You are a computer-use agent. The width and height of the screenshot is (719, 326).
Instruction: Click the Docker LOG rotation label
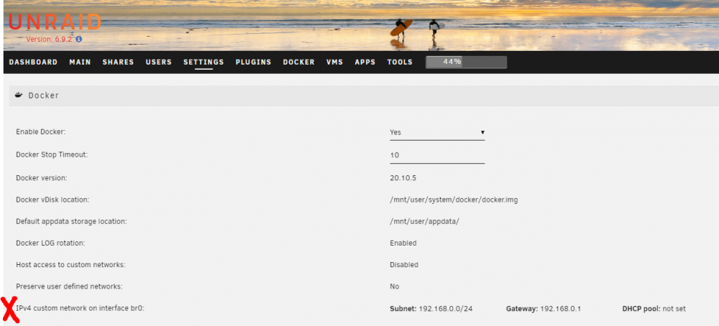50,243
